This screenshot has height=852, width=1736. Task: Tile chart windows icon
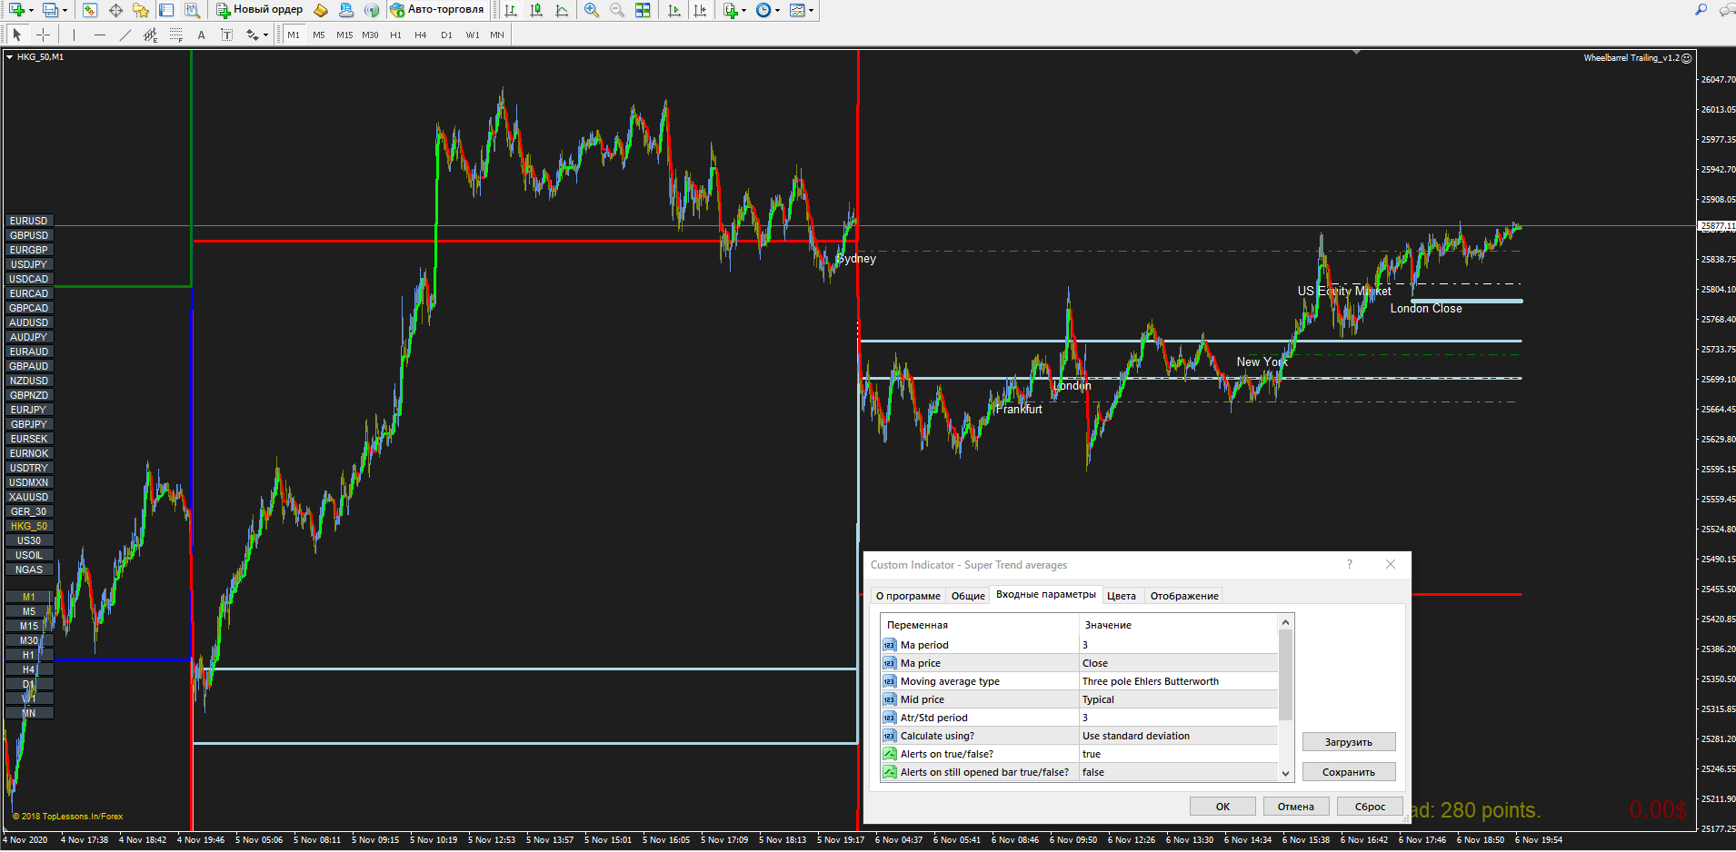point(643,10)
